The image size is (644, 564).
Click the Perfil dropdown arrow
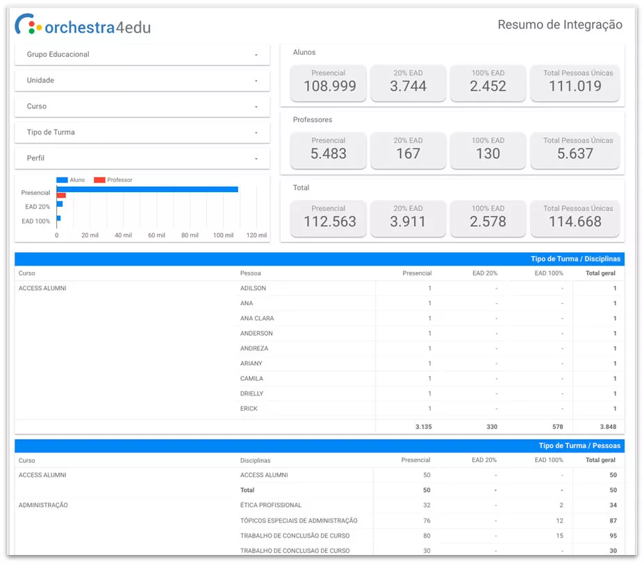pyautogui.click(x=256, y=159)
